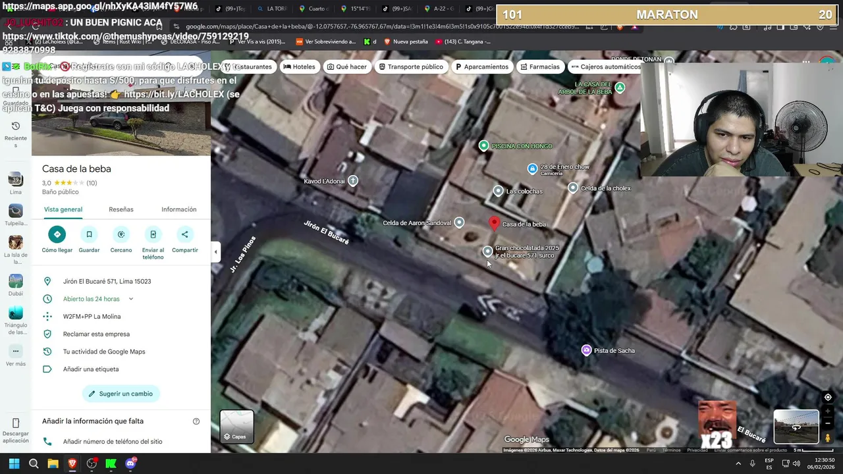This screenshot has height=474, width=843.
Task: Zoom in the map with plus button
Action: coord(828,411)
